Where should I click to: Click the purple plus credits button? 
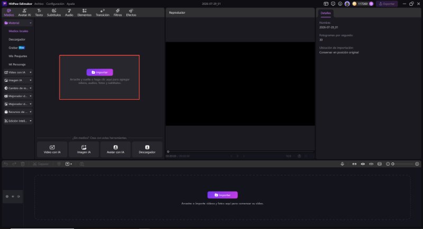[371, 4]
